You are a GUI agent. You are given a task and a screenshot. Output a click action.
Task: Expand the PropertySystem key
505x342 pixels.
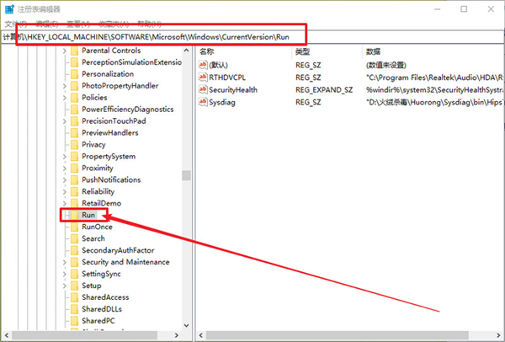(x=65, y=157)
